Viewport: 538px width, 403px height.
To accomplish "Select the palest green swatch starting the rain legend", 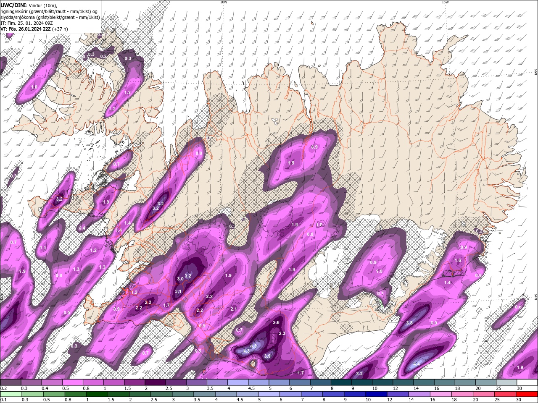I will point(11,394).
